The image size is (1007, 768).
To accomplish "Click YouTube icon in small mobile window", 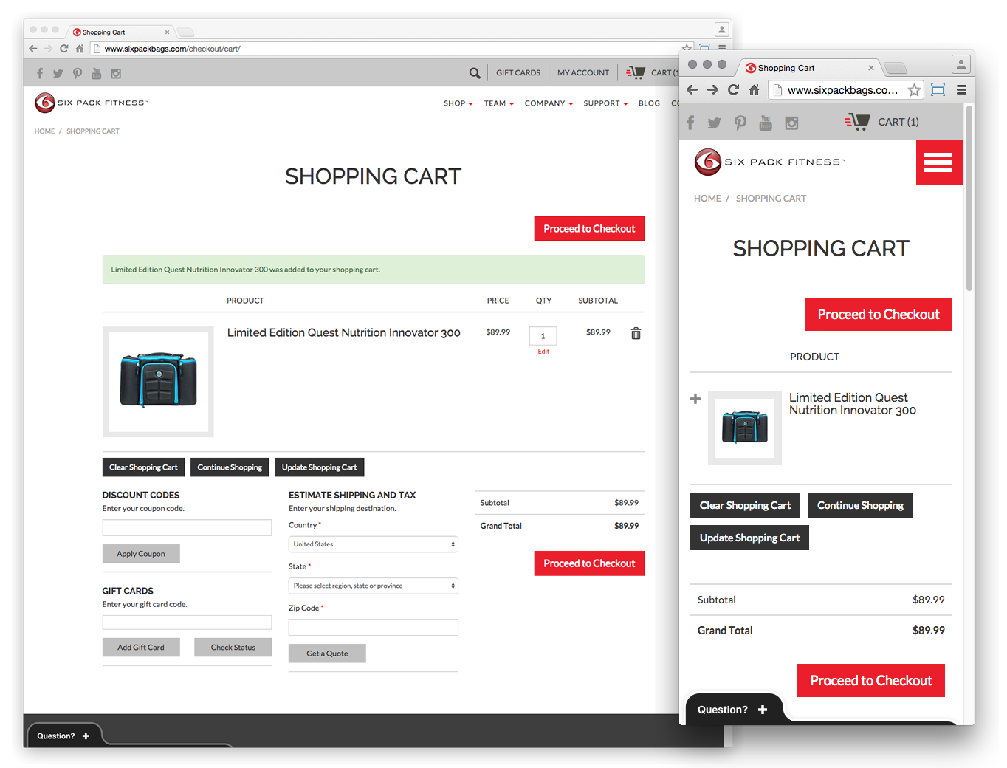I will pyautogui.click(x=766, y=123).
